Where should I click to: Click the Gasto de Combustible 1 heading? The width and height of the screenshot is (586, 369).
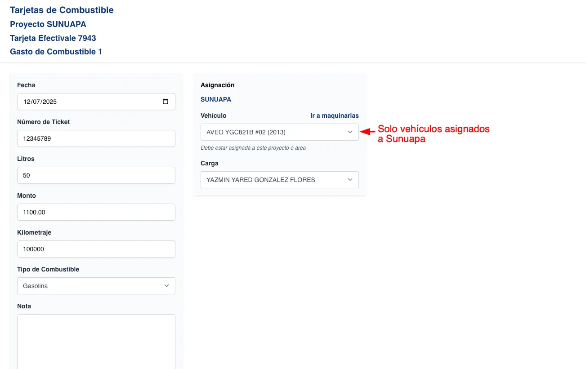point(56,52)
